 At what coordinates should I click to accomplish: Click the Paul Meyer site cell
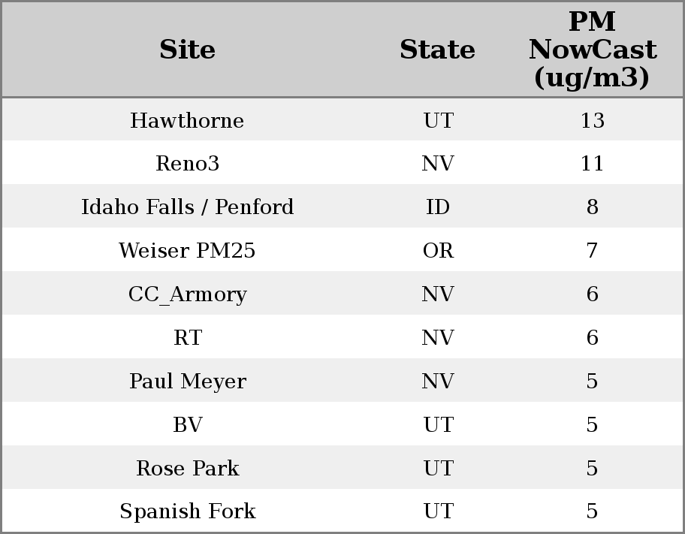[x=187, y=382]
